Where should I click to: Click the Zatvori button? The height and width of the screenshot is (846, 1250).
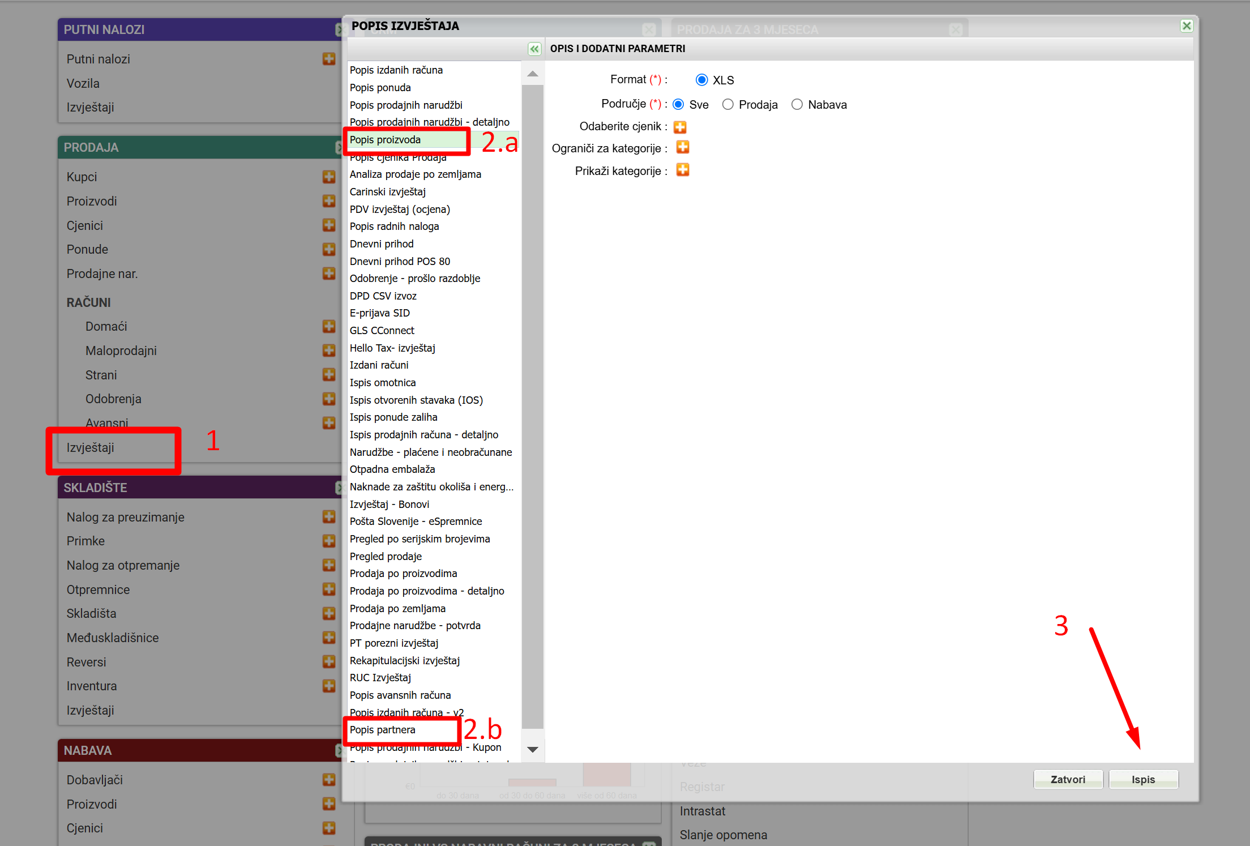[1068, 779]
